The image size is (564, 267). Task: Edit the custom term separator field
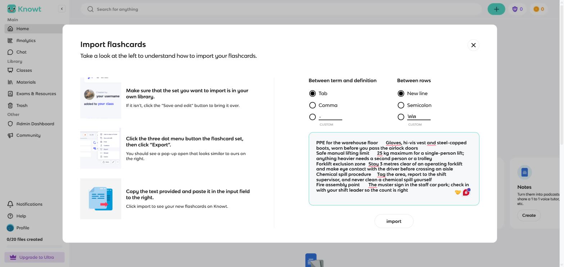coord(330,117)
